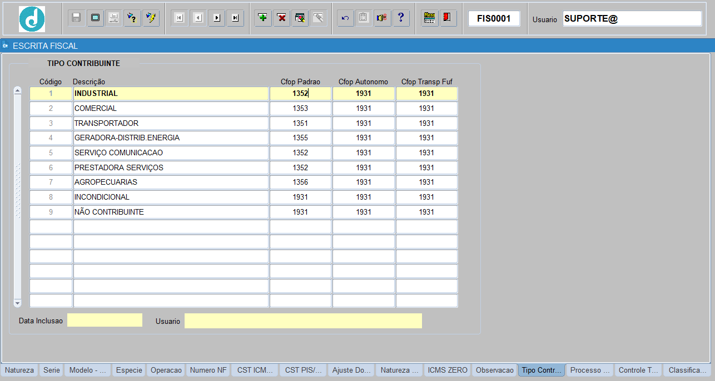Open the Numero NF tab
Image resolution: width=715 pixels, height=381 pixels.
[x=208, y=370]
